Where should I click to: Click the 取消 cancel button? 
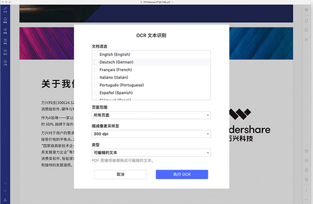pos(121,174)
